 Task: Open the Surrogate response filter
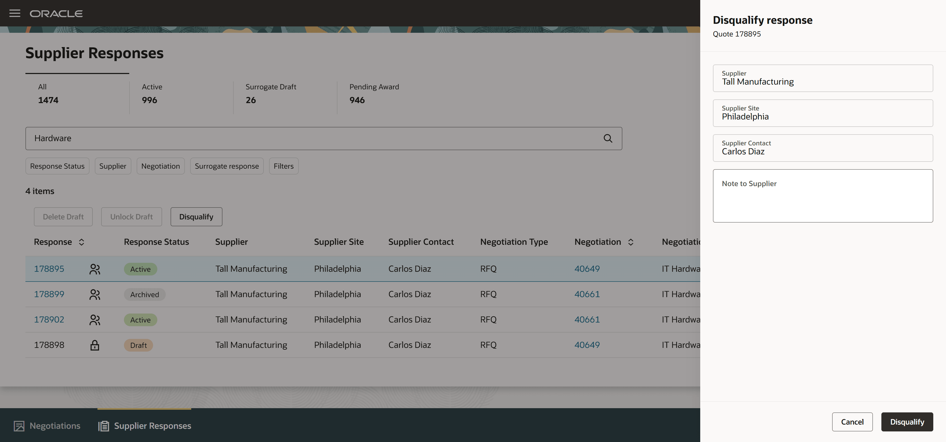click(x=227, y=166)
